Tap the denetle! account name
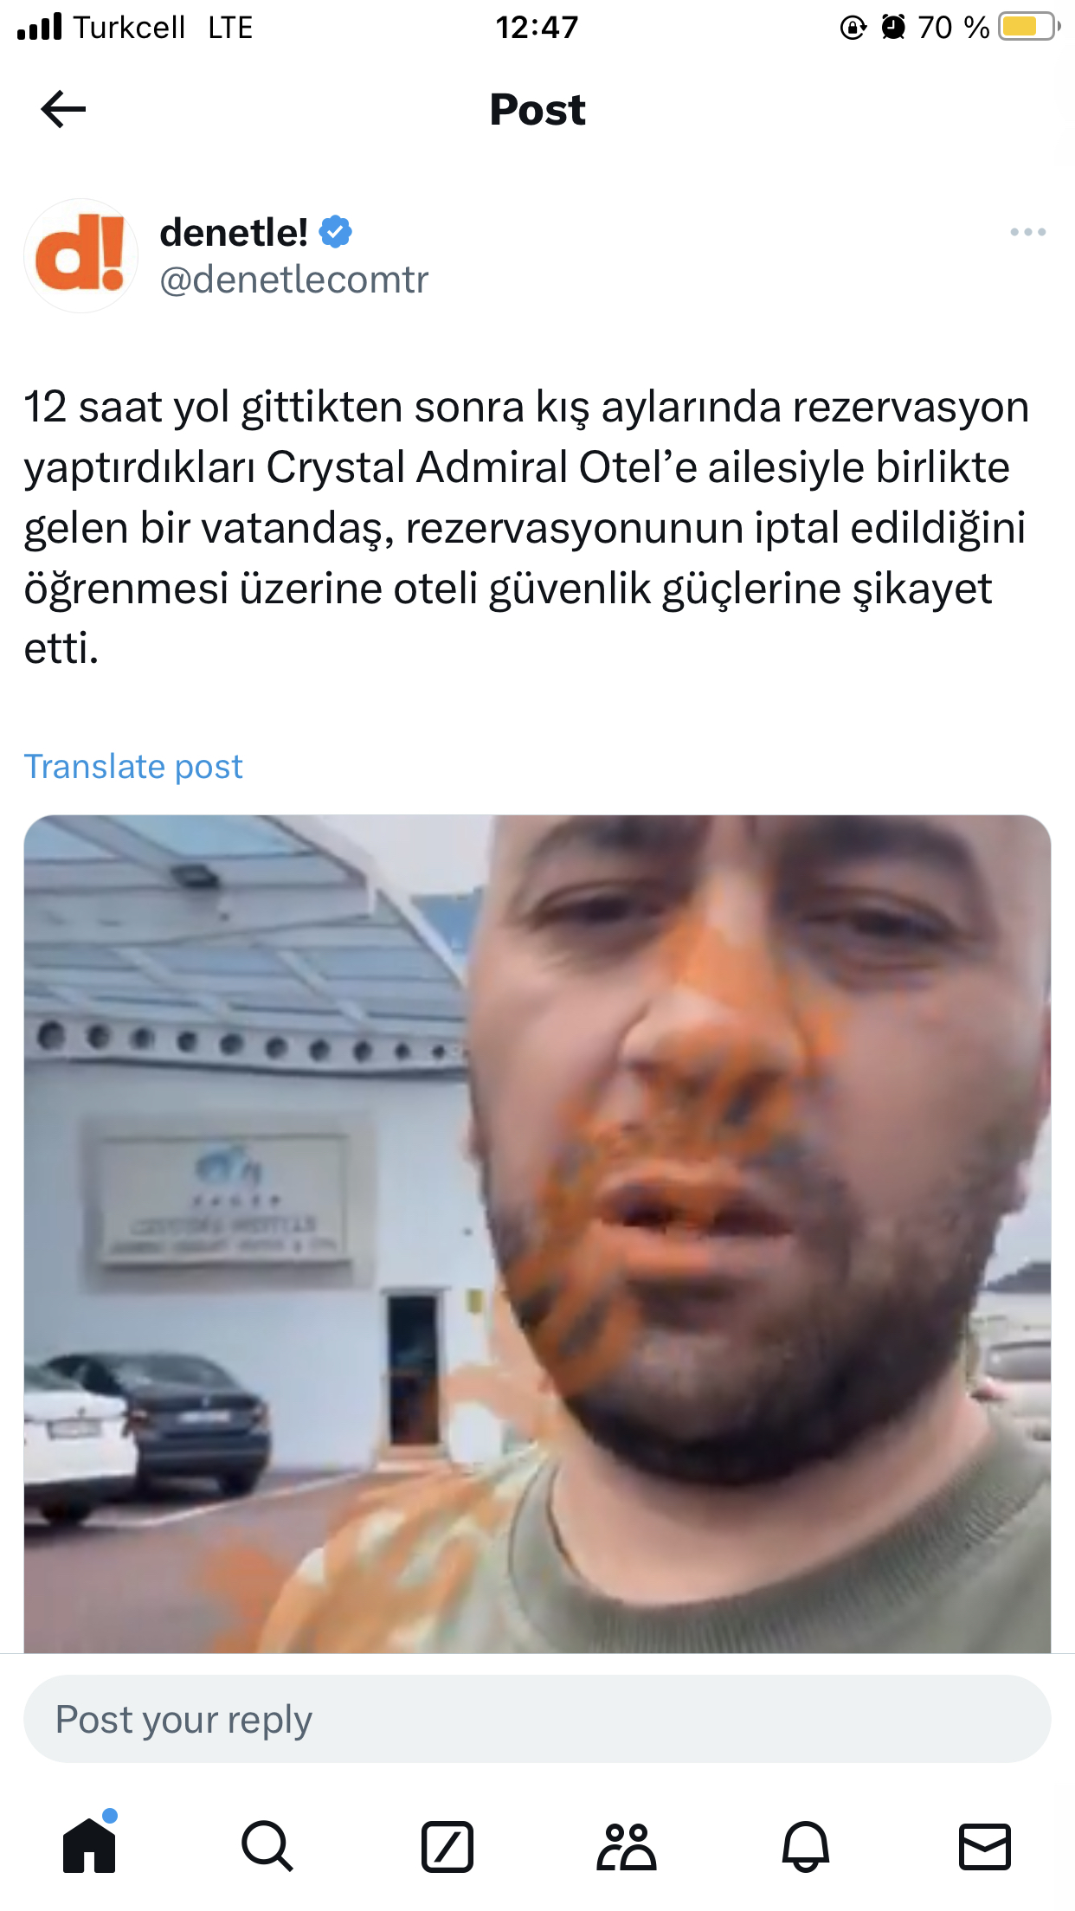Screen dimensions: 1075x1911 [x=234, y=232]
